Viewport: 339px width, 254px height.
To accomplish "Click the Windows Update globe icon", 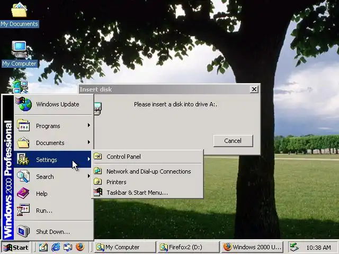I will point(24,104).
